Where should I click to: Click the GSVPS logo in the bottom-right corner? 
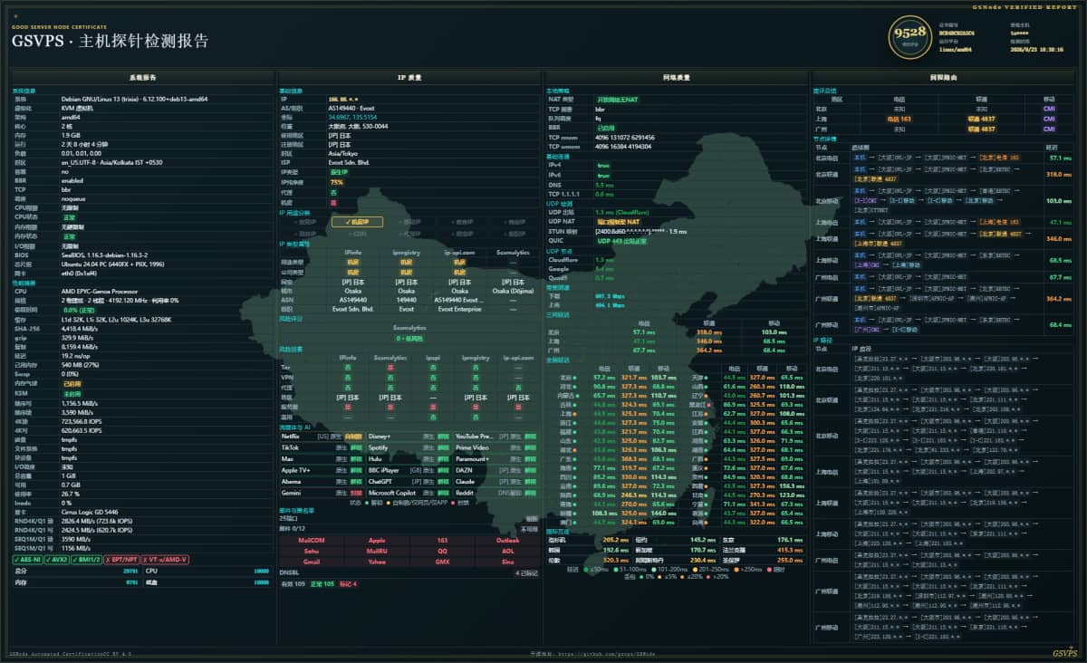[x=1064, y=652]
